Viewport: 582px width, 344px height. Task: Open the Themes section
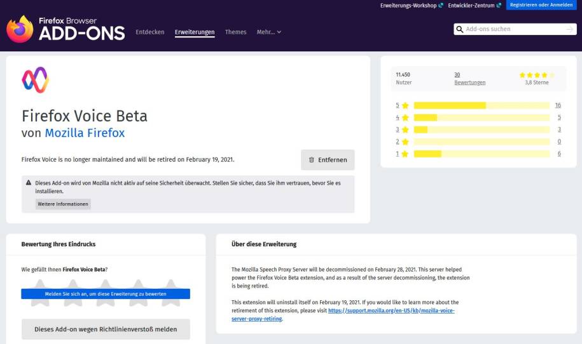236,32
